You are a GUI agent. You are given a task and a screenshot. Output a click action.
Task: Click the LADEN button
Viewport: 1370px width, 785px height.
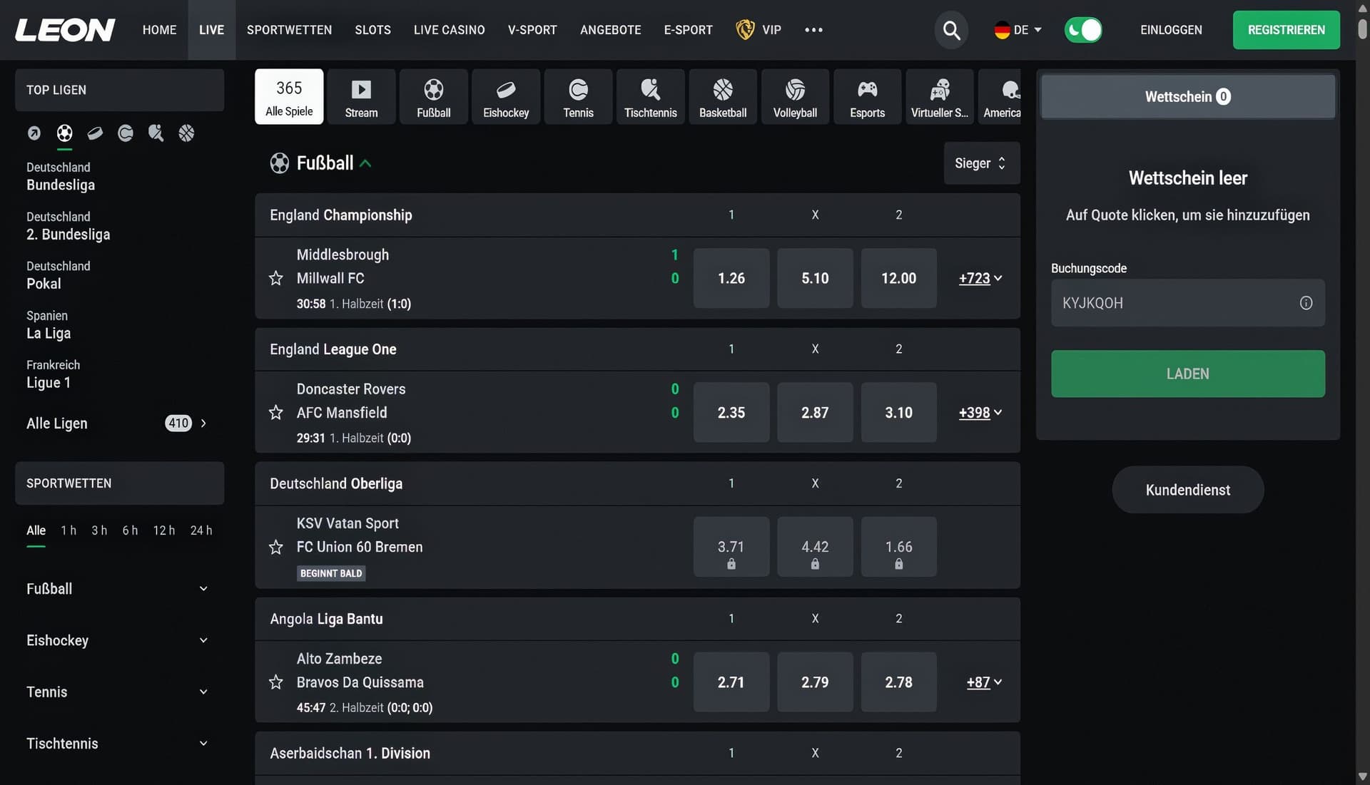point(1187,374)
